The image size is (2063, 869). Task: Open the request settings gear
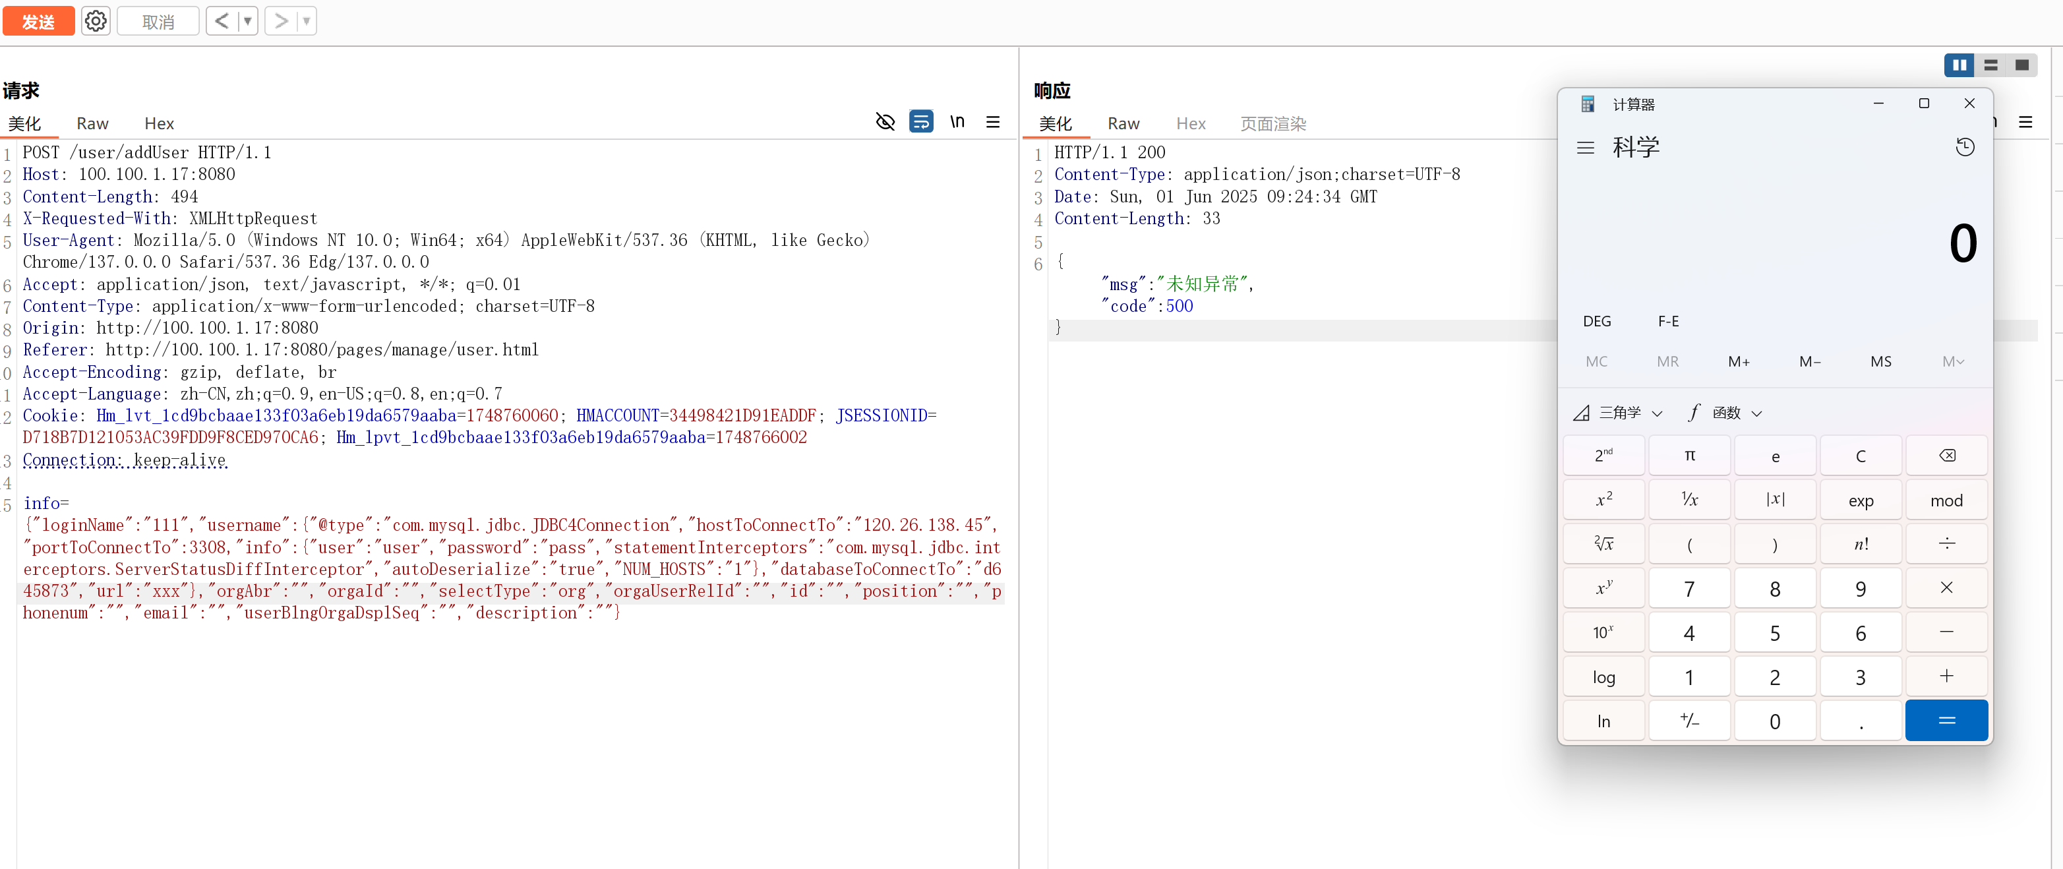point(96,21)
